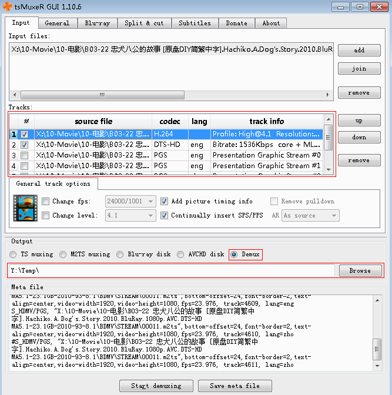Open the Blu-ray tab
The height and width of the screenshot is (395, 392).
click(97, 23)
